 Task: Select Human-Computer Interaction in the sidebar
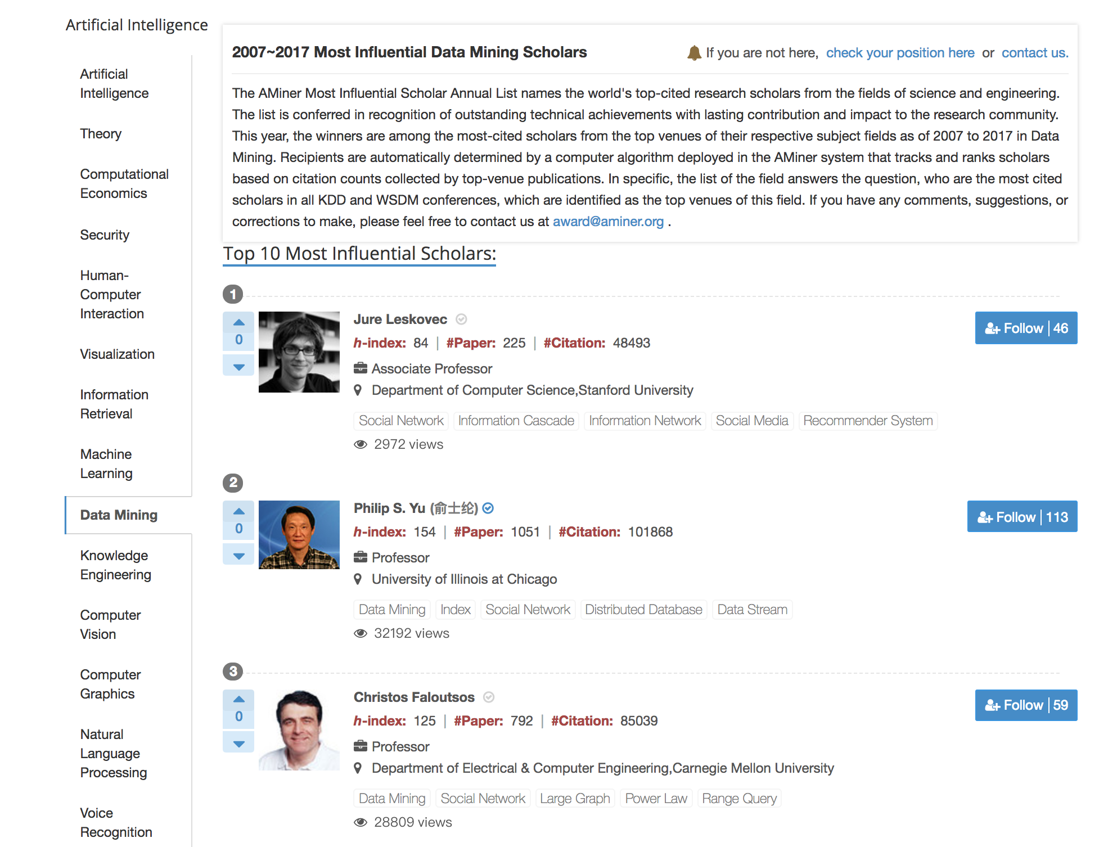pyautogui.click(x=112, y=295)
